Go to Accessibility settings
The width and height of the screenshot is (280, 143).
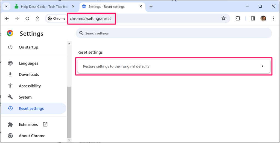[x=30, y=86]
